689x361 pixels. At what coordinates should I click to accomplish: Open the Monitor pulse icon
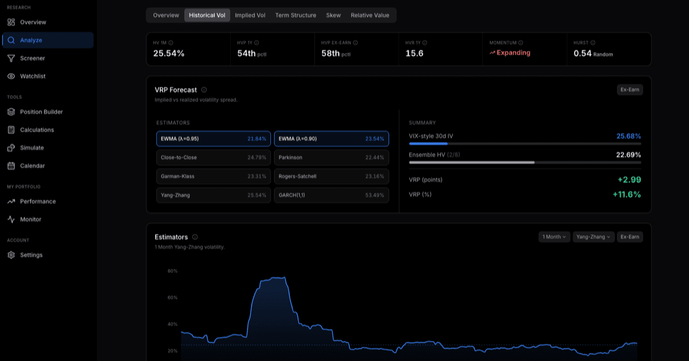click(11, 219)
